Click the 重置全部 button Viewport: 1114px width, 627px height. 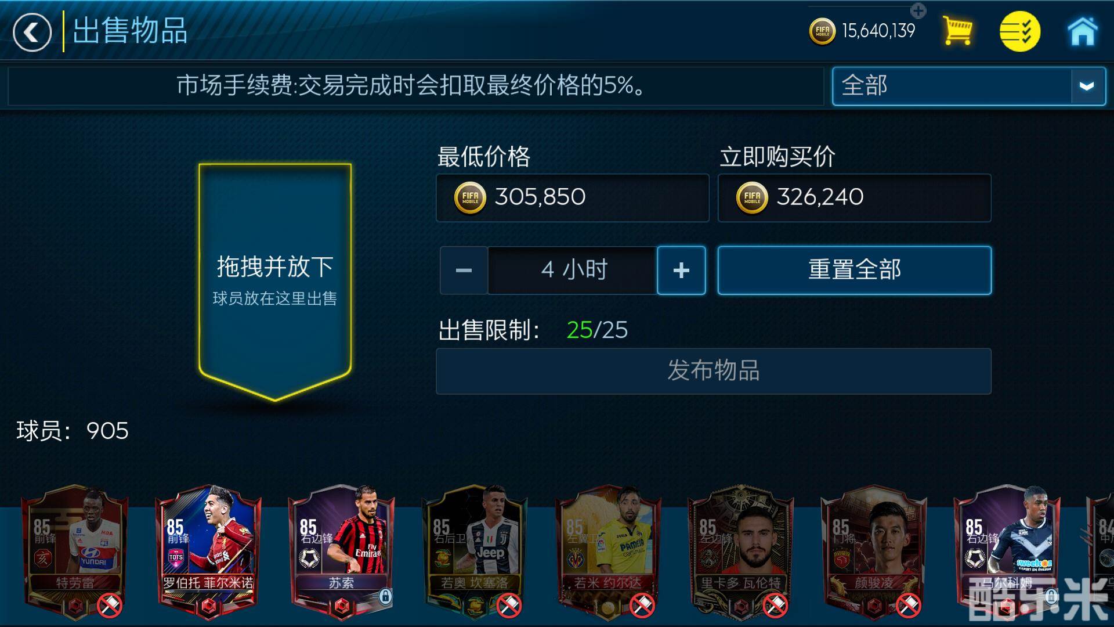[x=855, y=270]
